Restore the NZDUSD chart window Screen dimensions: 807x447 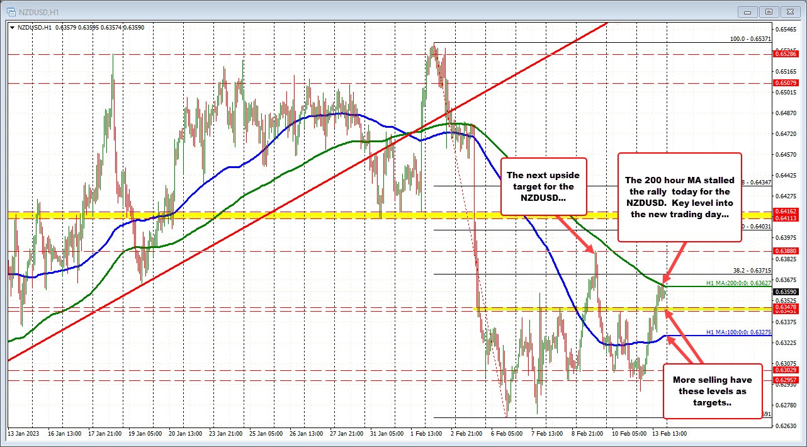(769, 11)
